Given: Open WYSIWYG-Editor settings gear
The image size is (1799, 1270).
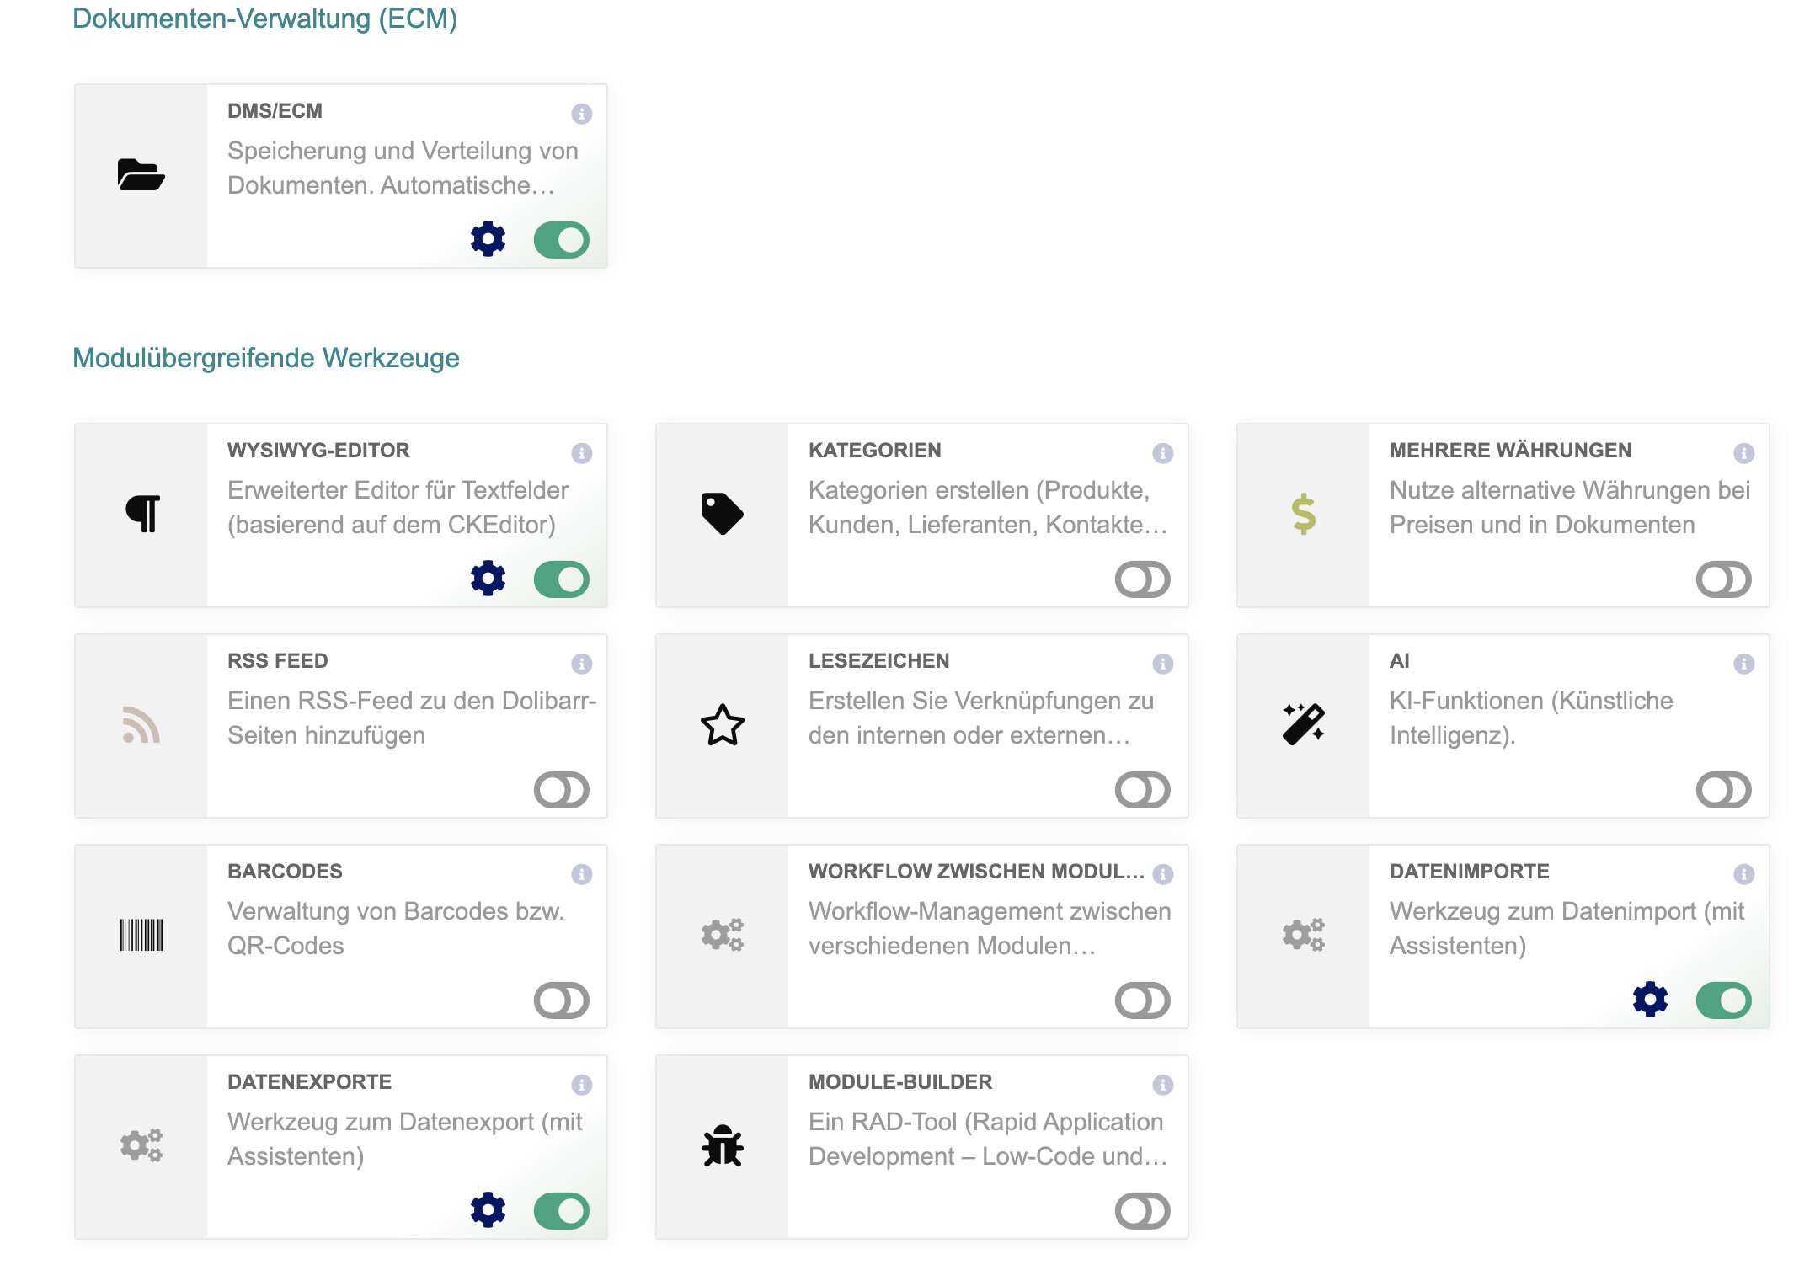Looking at the screenshot, I should 488,579.
